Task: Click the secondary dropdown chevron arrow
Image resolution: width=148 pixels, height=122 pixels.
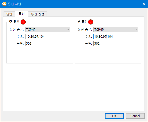Action: pyautogui.click(x=136, y=30)
